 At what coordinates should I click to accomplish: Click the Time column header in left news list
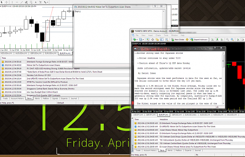click(13, 58)
